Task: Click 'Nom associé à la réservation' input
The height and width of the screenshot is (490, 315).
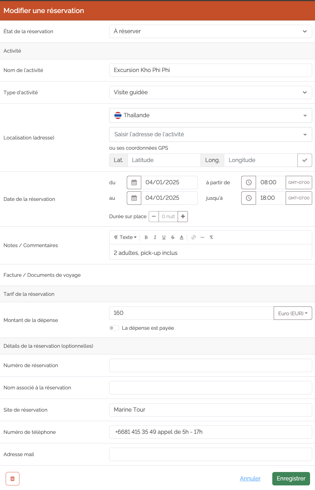Action: tap(210, 388)
